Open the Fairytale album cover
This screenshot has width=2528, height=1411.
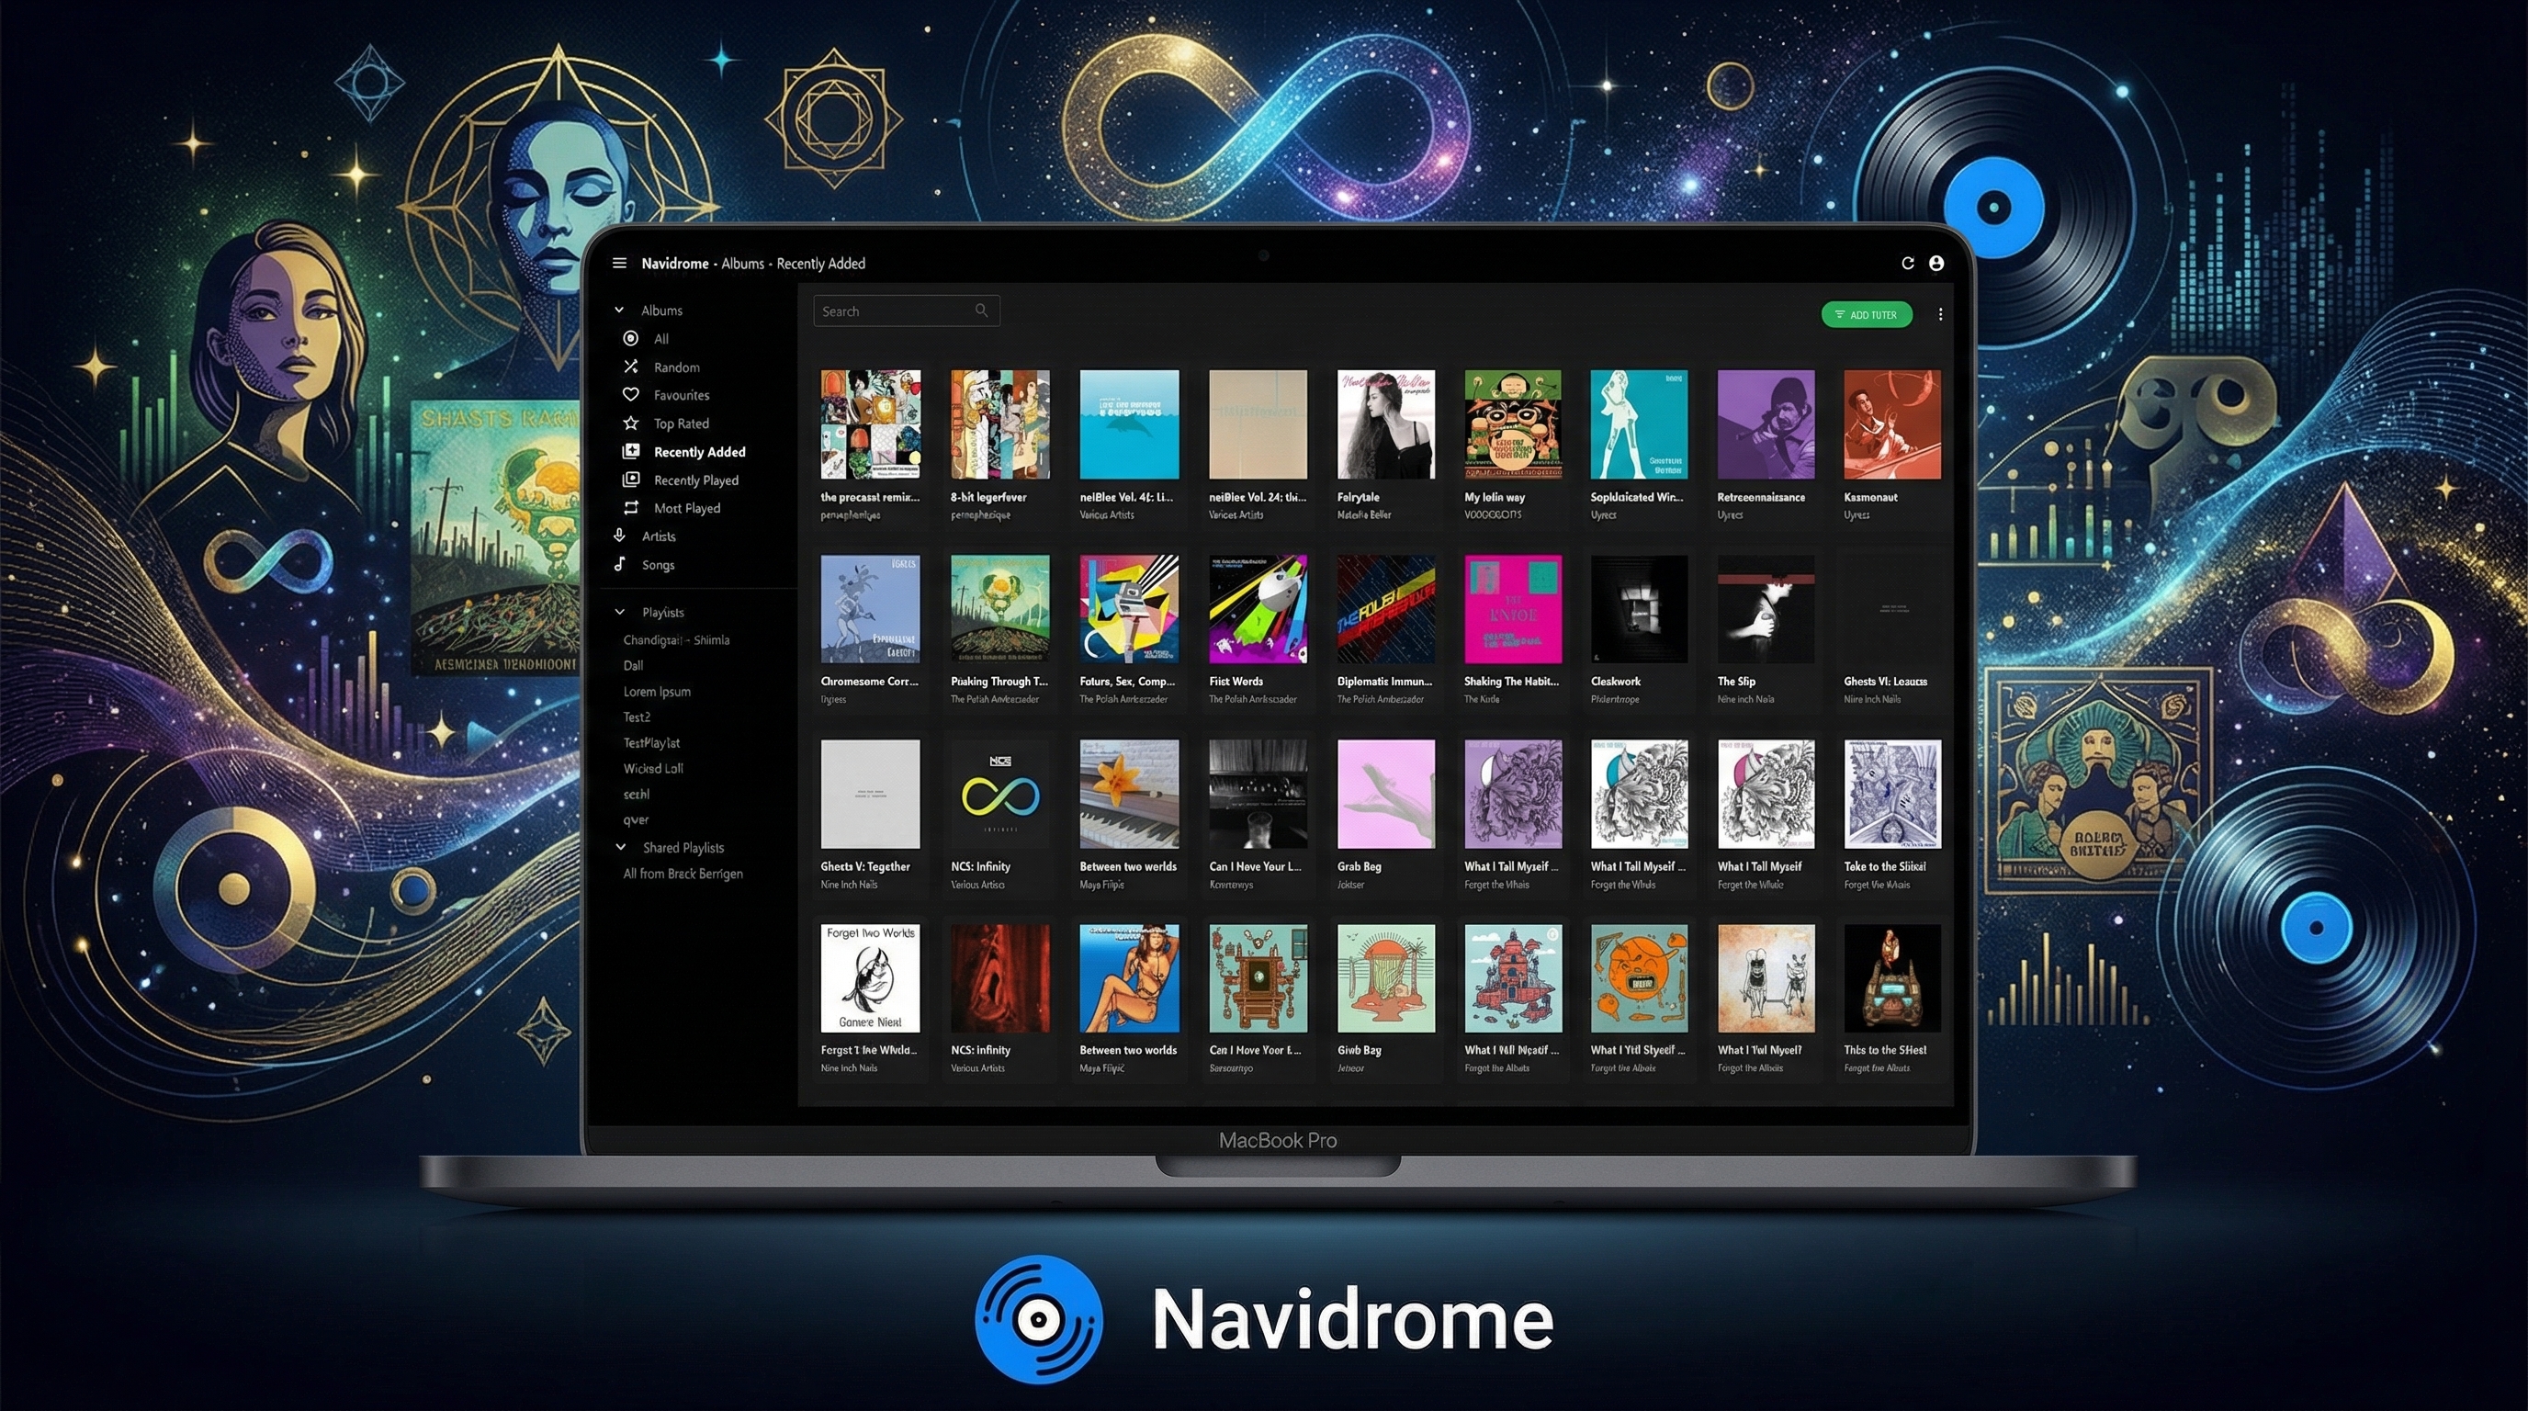1385,423
